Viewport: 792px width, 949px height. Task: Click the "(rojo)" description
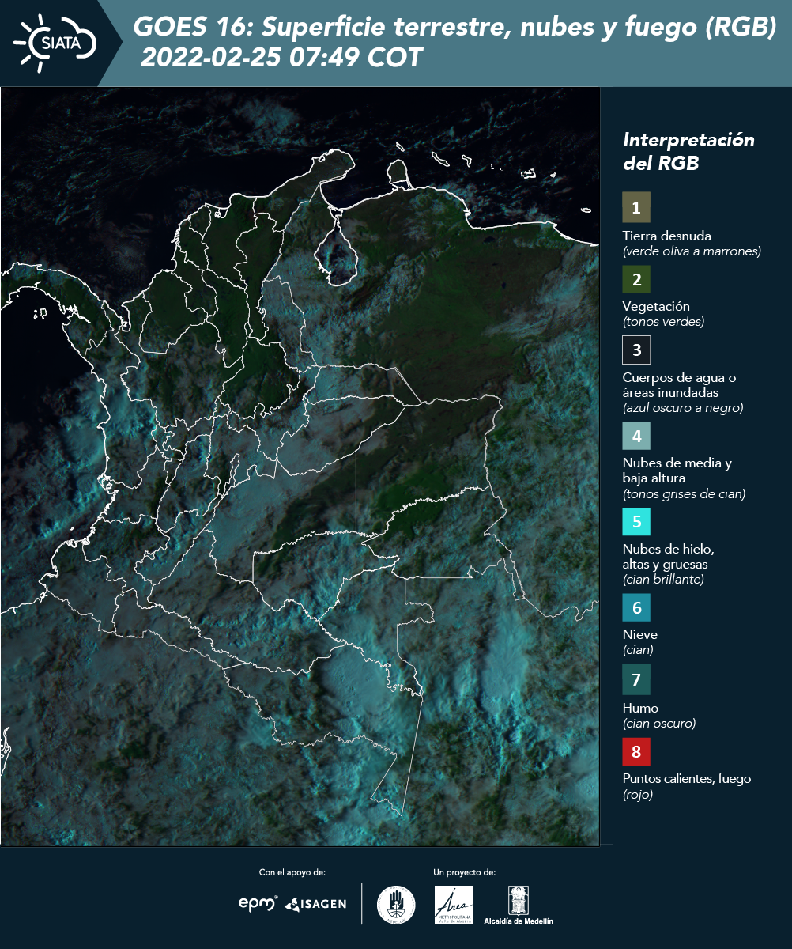pos(638,795)
